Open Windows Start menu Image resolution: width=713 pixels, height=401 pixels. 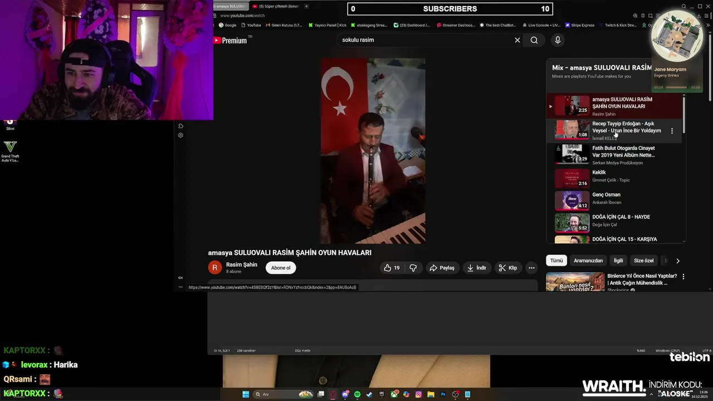246,394
